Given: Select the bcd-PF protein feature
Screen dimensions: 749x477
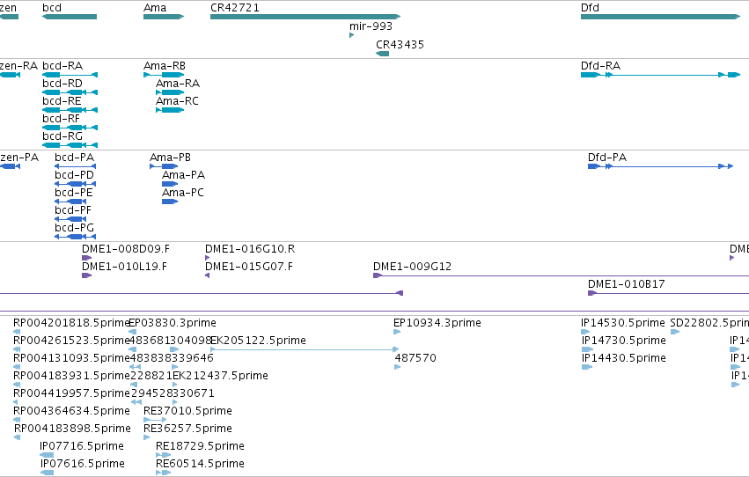Looking at the screenshot, I should (70, 219).
